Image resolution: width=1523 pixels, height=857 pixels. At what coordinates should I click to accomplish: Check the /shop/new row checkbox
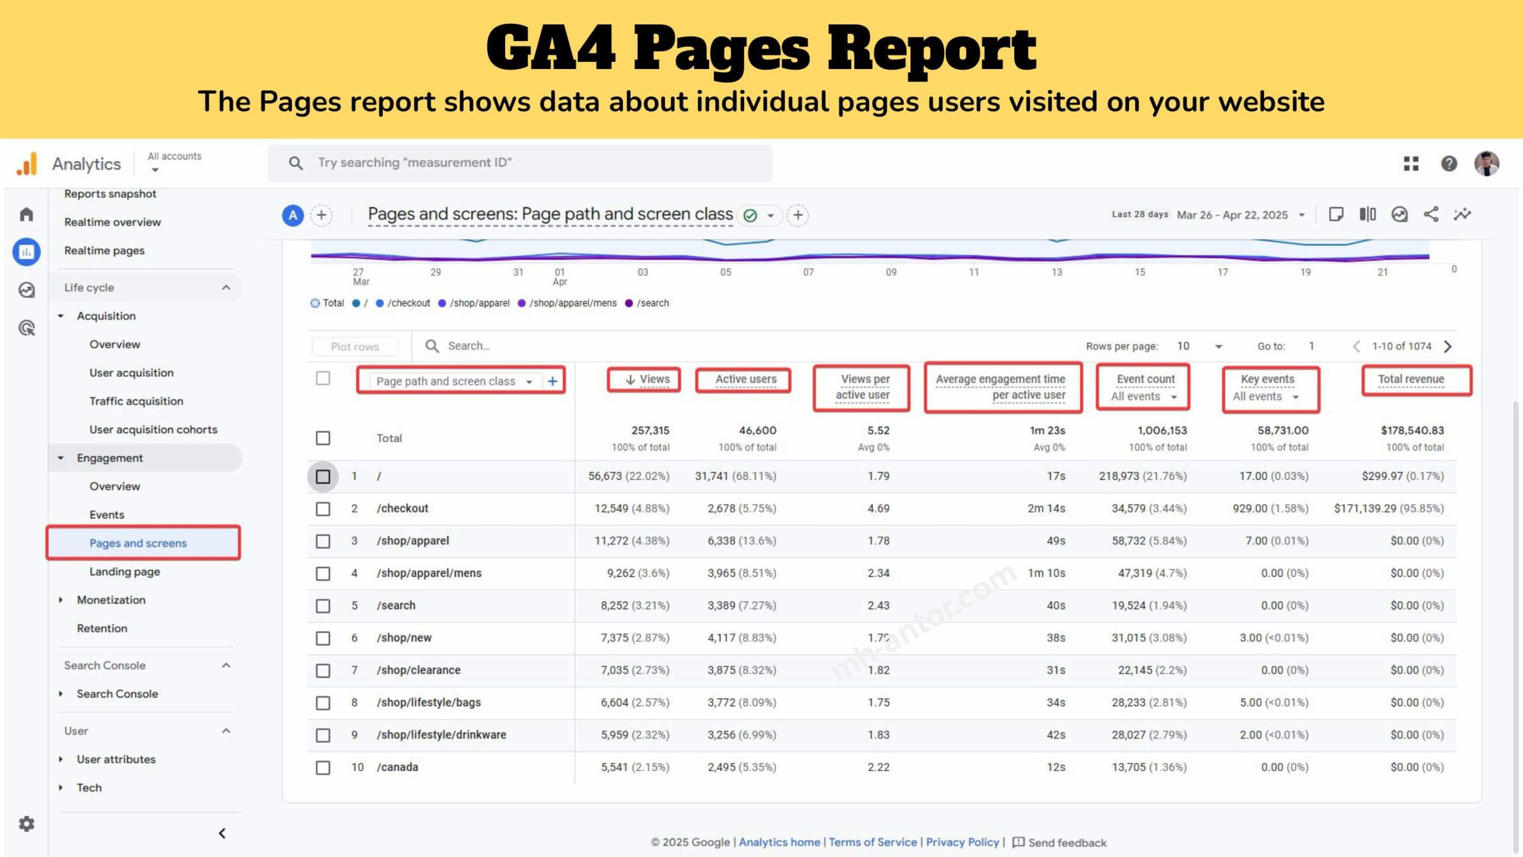(x=323, y=638)
